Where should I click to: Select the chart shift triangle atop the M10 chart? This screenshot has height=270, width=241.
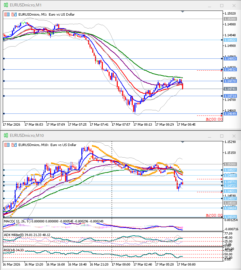[183, 142]
